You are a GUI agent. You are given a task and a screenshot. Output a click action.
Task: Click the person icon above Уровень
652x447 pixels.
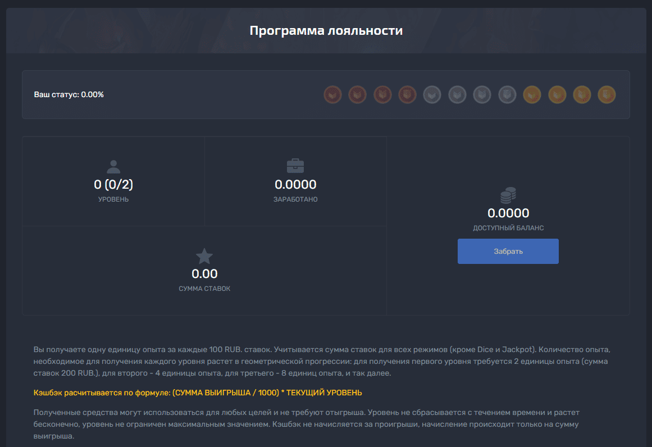tap(113, 166)
